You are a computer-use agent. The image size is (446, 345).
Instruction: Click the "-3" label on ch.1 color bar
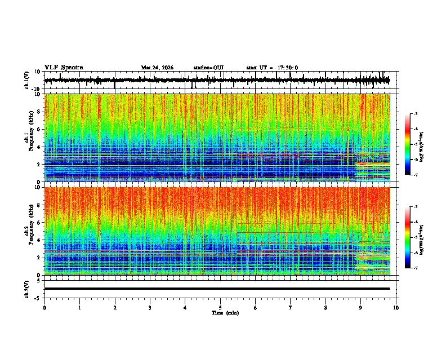[415, 114]
